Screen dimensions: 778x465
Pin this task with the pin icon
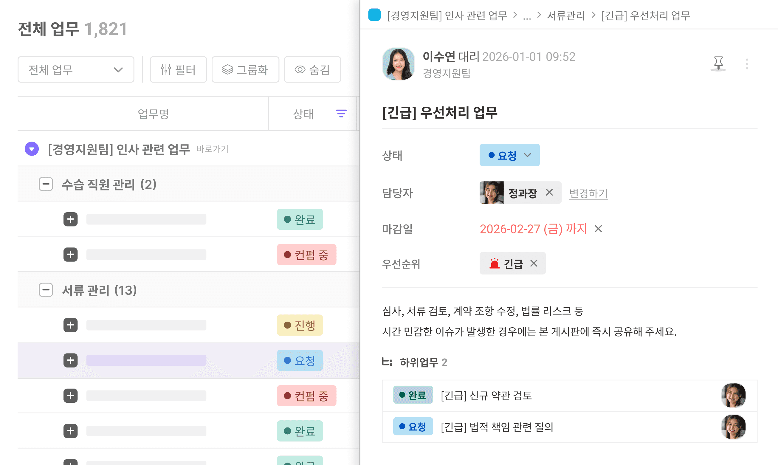[x=718, y=63]
